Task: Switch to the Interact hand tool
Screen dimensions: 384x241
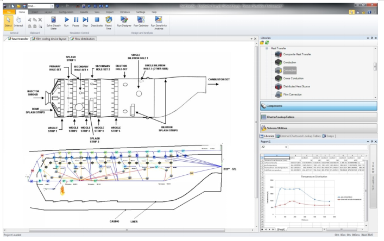Action: 18,22
